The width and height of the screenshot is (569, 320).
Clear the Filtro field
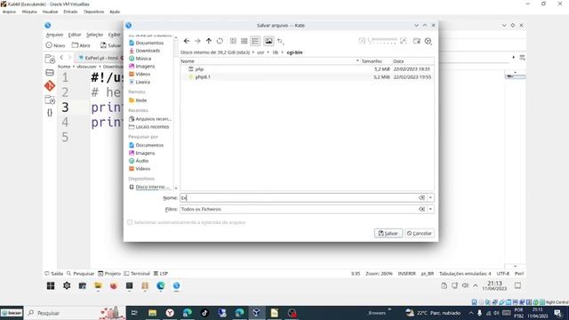click(x=421, y=210)
